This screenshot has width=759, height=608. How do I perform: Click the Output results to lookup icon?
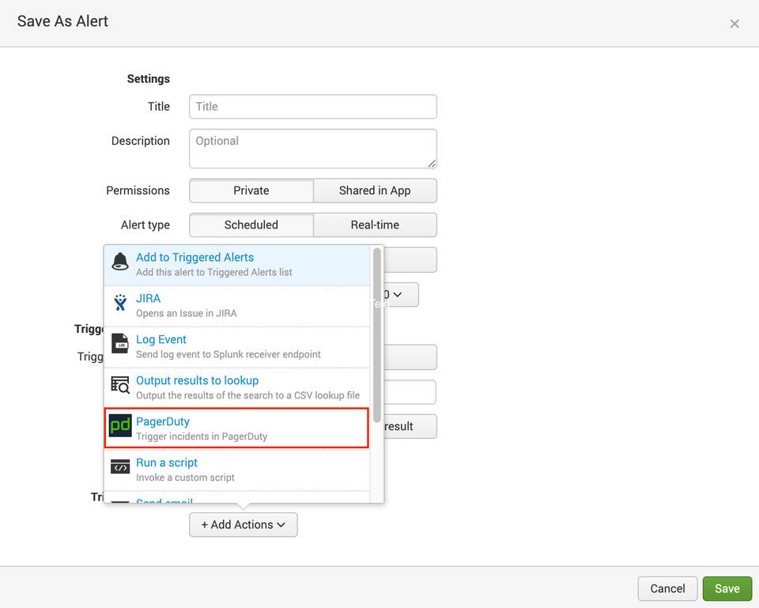[x=120, y=387]
